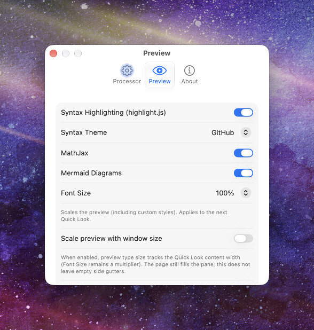The height and width of the screenshot is (330, 314).
Task: Click the Syntax Highlighting (highlight.js) label
Action: (x=113, y=112)
